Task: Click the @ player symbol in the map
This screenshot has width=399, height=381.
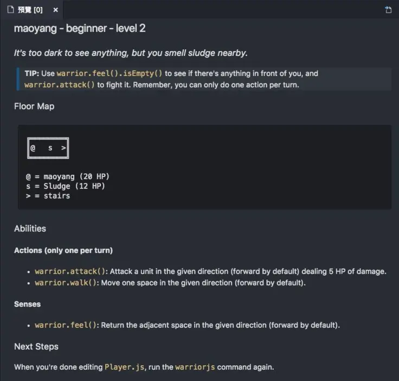Action: tap(33, 148)
